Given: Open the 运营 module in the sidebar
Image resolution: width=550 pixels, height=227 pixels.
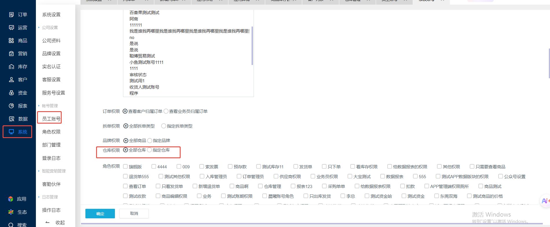Looking at the screenshot, I should (18, 28).
